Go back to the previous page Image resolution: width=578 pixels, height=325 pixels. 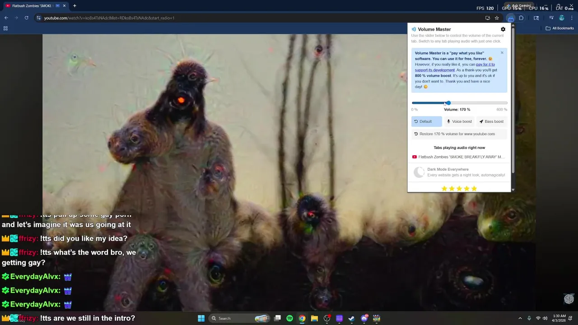pyautogui.click(x=6, y=18)
